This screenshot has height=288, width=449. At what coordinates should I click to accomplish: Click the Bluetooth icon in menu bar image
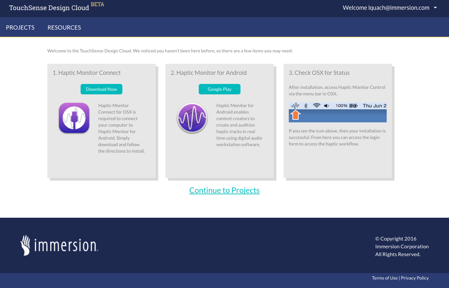click(x=306, y=106)
